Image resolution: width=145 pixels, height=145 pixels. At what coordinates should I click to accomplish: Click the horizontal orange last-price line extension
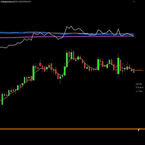click(139, 70)
